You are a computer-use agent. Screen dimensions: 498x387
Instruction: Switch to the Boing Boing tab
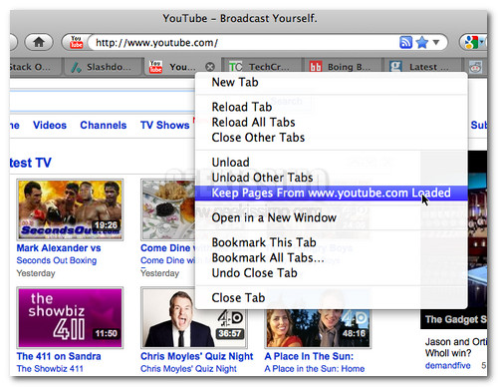pos(342,67)
